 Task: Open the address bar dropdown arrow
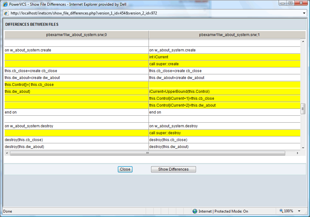(x=304, y=13)
